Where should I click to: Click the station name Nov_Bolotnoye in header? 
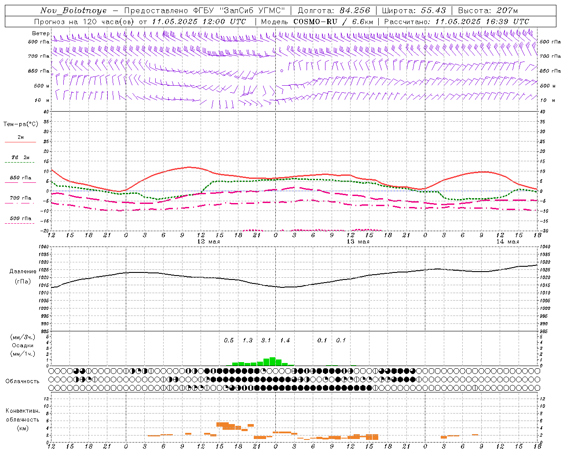[73, 11]
